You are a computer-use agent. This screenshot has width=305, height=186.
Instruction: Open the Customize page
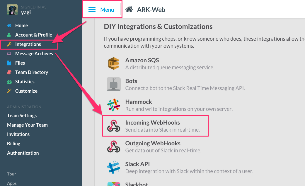26,91
